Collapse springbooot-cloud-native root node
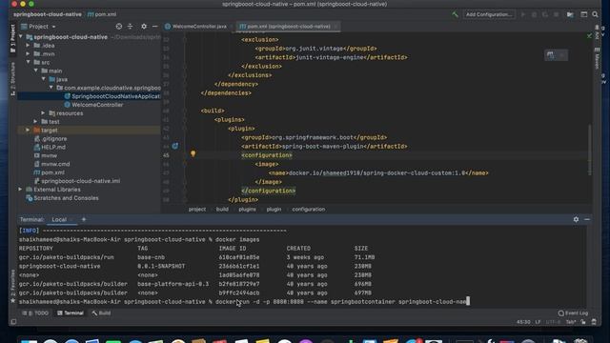 pos(21,37)
